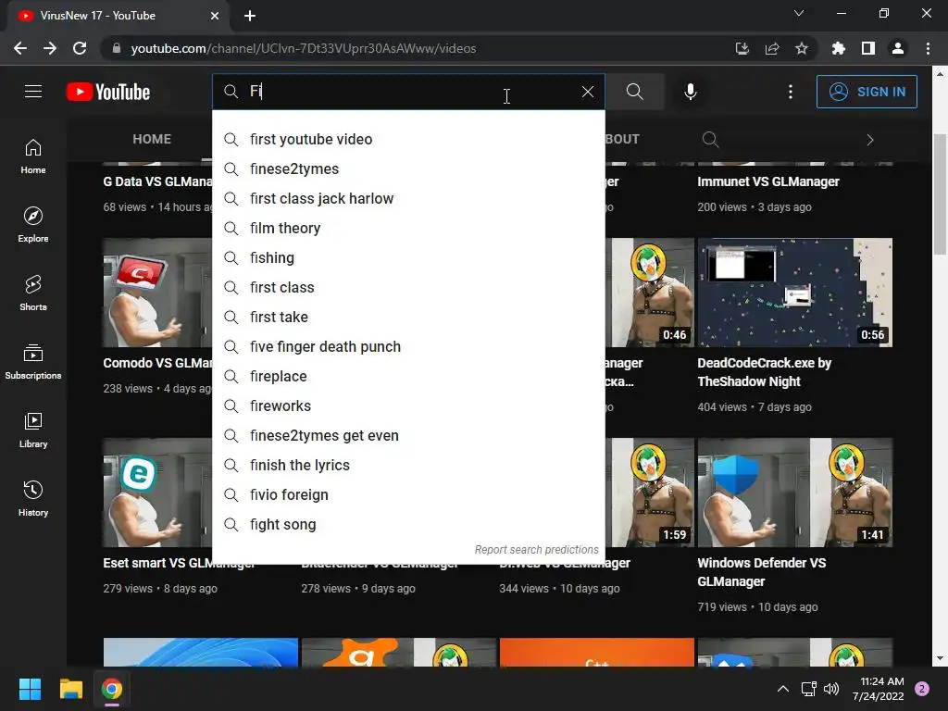The width and height of the screenshot is (948, 711).
Task: Pick the 'finese2tymes get even' suggestion
Action: point(408,435)
